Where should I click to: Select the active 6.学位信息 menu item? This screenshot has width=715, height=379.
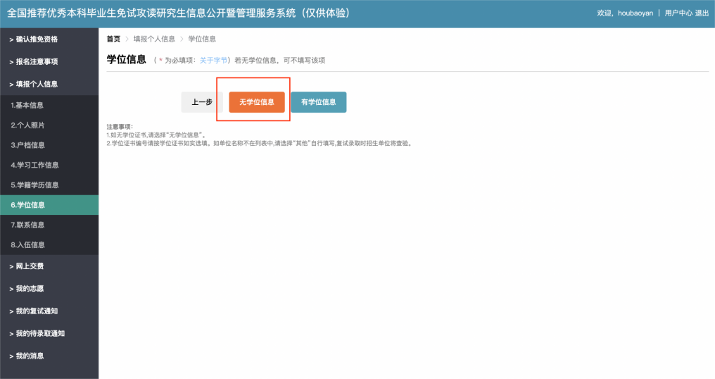click(49, 205)
